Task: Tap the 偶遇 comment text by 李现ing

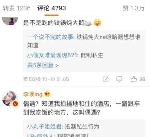Action: (81, 108)
